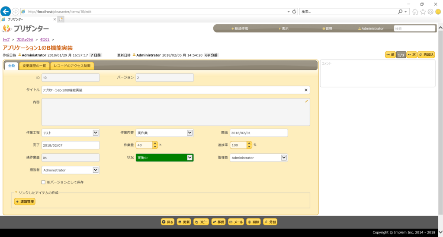Open a new browser tab

pyautogui.click(x=61, y=19)
